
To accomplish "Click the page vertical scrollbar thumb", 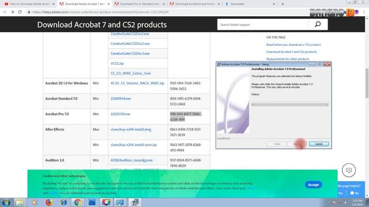I will tap(367, 83).
